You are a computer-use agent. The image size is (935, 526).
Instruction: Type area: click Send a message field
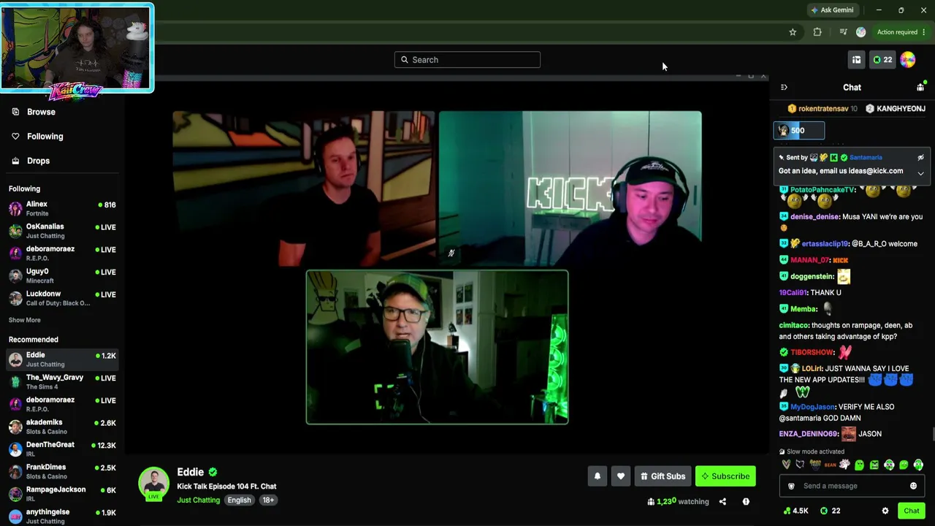click(x=852, y=486)
